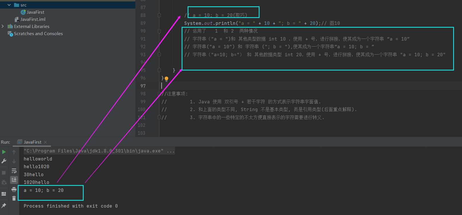Jump down the stack trace with down arrow
Image resolution: width=462 pixels, height=215 pixels.
point(14,161)
